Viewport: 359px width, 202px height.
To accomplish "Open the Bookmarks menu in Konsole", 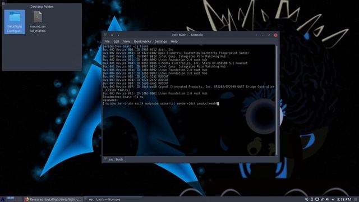I will 142,42.
